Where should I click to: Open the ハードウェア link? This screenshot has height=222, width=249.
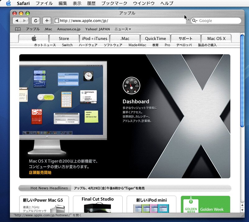(88, 45)
